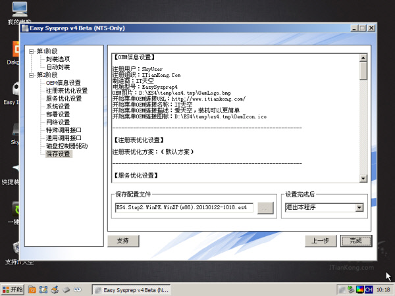Click Easy Sysprep v4 Beta taskbar button

131,290
